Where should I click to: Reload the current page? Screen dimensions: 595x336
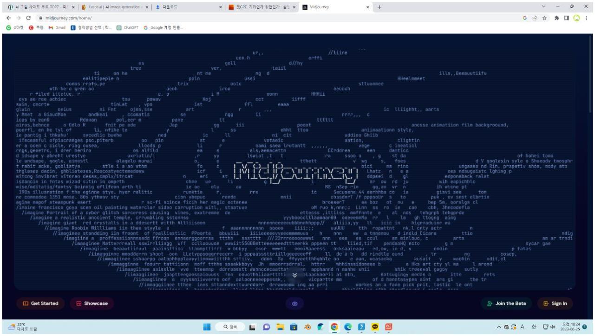[29, 18]
